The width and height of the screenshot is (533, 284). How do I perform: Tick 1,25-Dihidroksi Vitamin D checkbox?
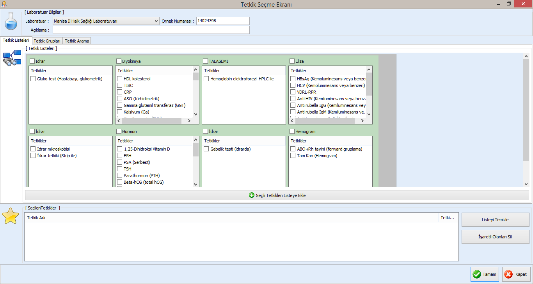(x=120, y=149)
